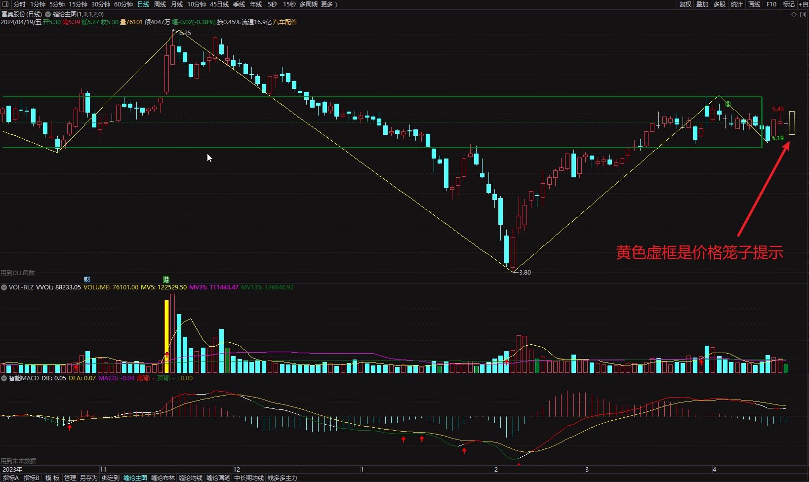This screenshot has height=482, width=809.
Task: Expand the 智能MACD indicator options arrow
Action: [x=4, y=378]
